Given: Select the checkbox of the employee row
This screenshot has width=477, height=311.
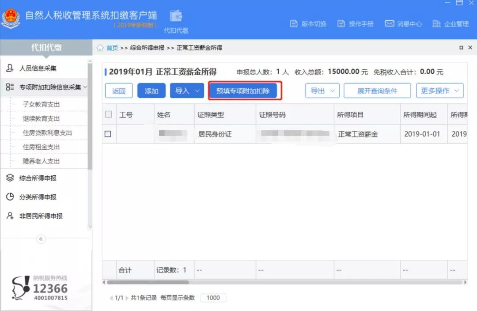Looking at the screenshot, I should pyautogui.click(x=107, y=134).
